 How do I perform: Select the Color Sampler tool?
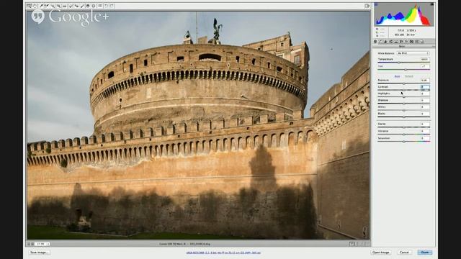click(x=47, y=6)
